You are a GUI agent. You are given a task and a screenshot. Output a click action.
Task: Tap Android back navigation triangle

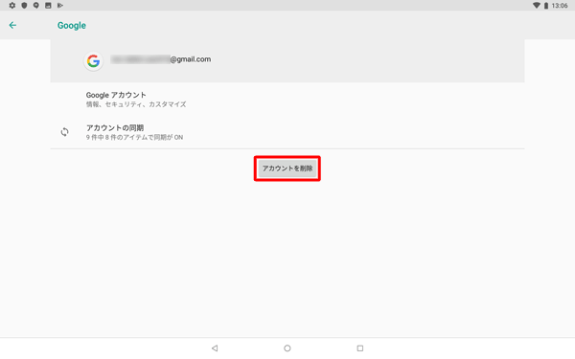(215, 348)
